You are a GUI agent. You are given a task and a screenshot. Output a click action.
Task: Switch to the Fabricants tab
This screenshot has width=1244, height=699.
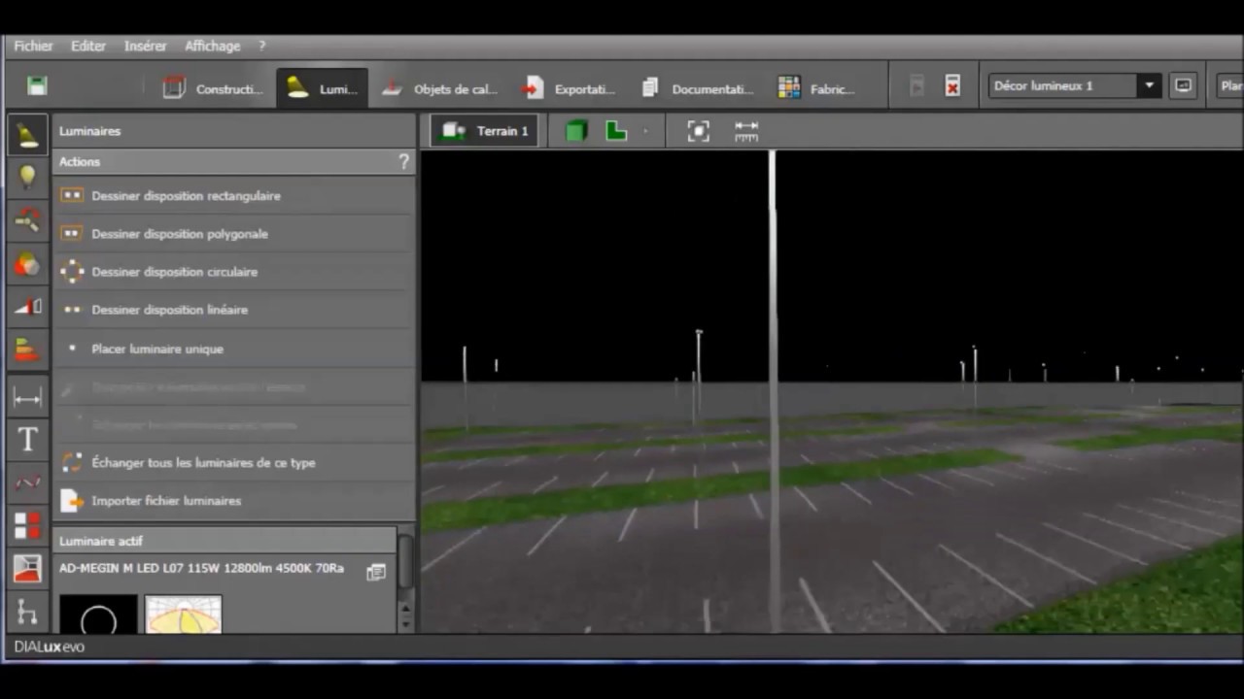(817, 88)
